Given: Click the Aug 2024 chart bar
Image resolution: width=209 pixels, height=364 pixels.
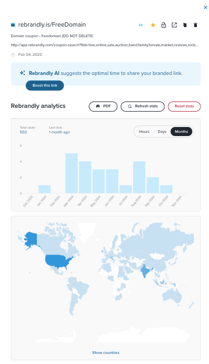Looking at the screenshot, I should click(x=140, y=177).
